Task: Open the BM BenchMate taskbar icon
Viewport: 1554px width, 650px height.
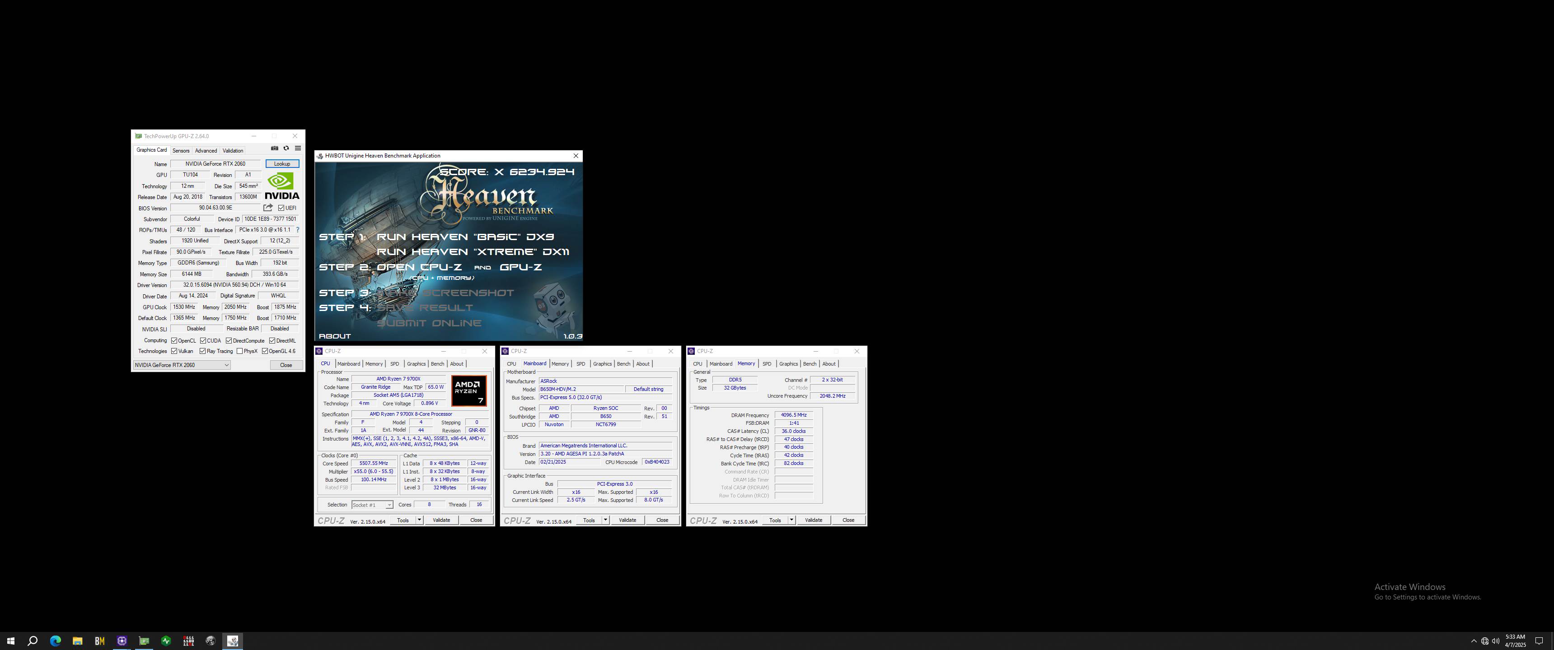Action: (99, 641)
